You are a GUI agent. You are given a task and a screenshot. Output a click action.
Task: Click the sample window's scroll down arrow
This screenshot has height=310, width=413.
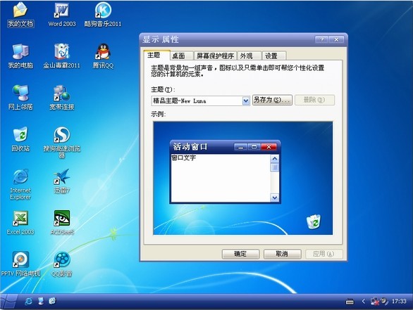click(275, 198)
